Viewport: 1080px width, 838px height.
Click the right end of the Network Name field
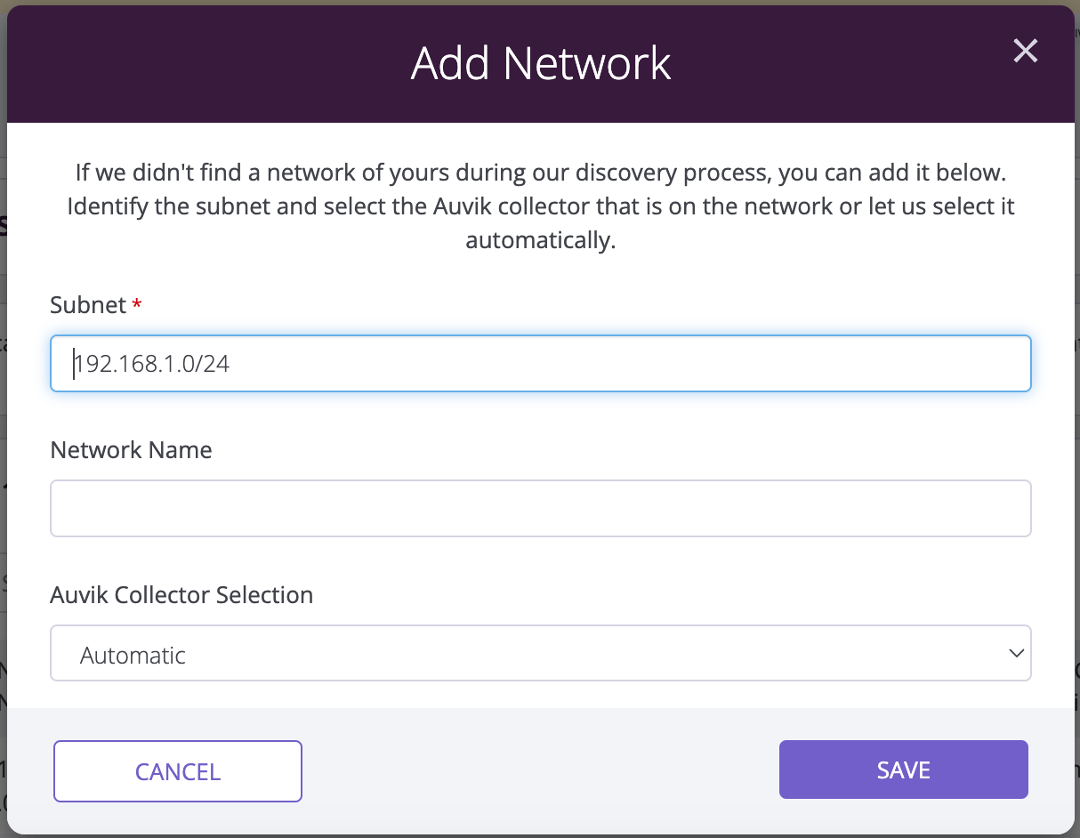[1005, 508]
